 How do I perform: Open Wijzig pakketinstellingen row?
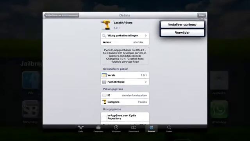[x=125, y=36]
